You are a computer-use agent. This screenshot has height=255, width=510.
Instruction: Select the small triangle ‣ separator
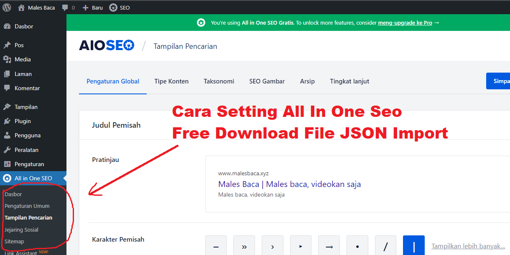pyautogui.click(x=301, y=246)
